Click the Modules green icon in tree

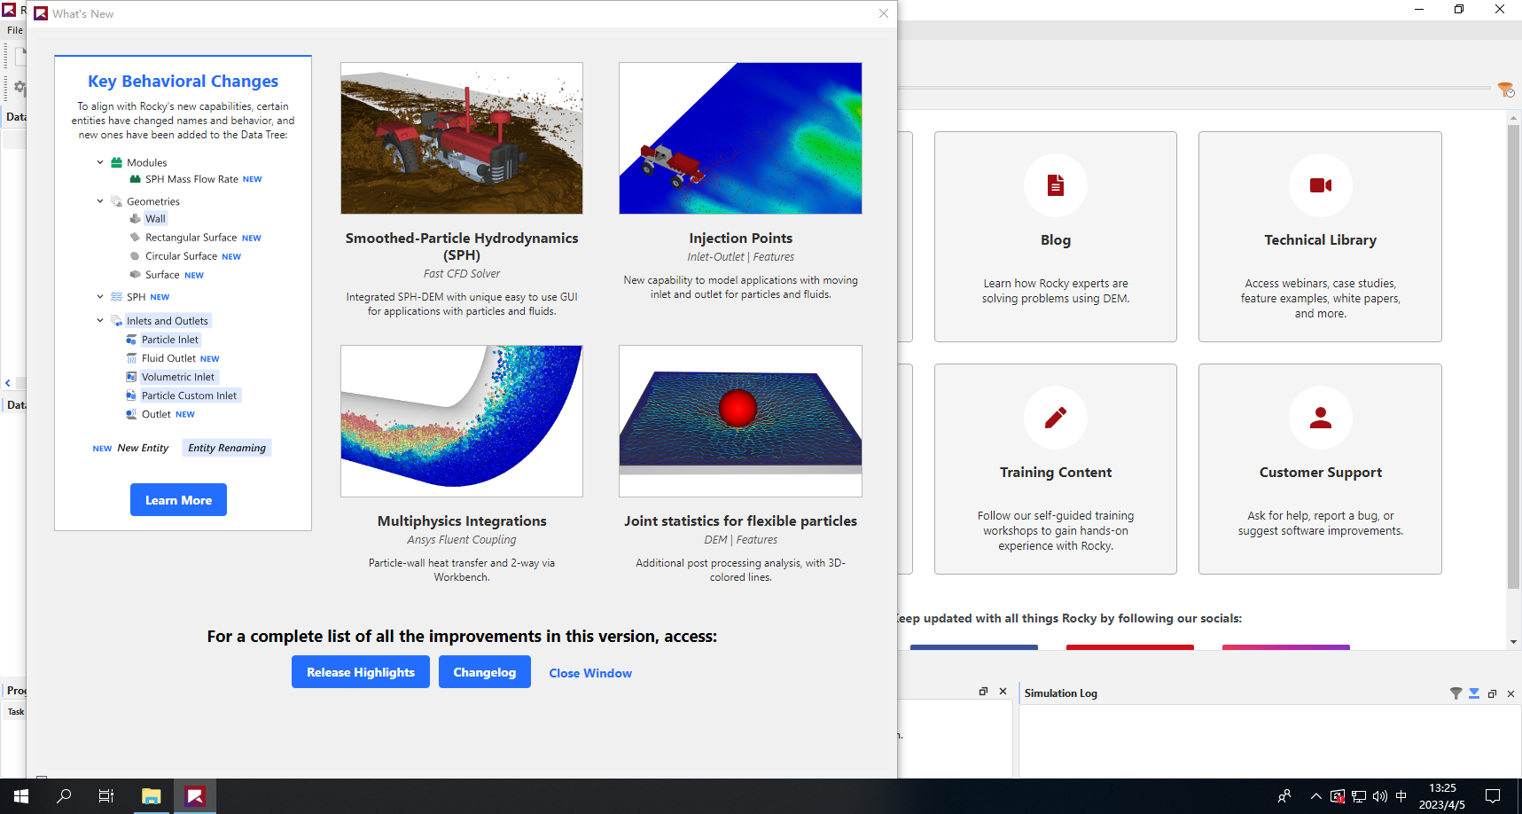click(x=116, y=162)
